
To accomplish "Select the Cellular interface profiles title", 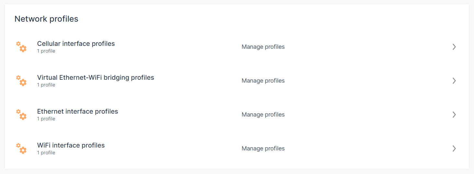I will [x=76, y=44].
